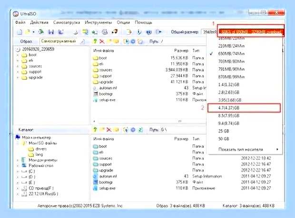Viewport: 295px width, 218px height.
Task: Click the blue gear icon in Каталог toolbar
Action: tap(133, 130)
